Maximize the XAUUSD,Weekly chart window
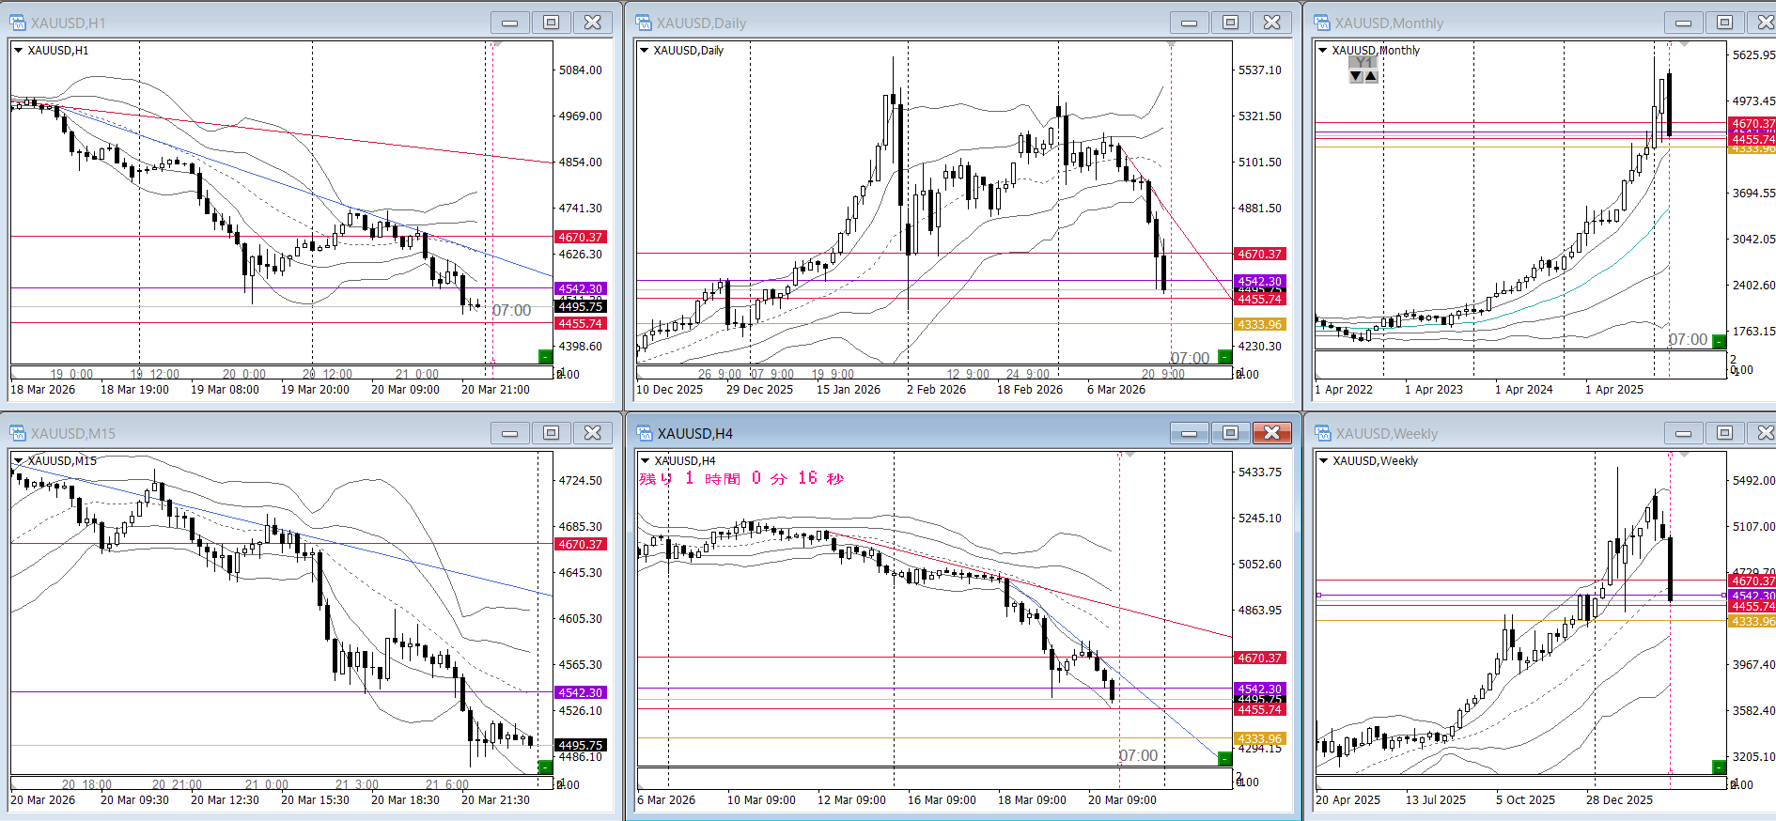 coord(1724,433)
